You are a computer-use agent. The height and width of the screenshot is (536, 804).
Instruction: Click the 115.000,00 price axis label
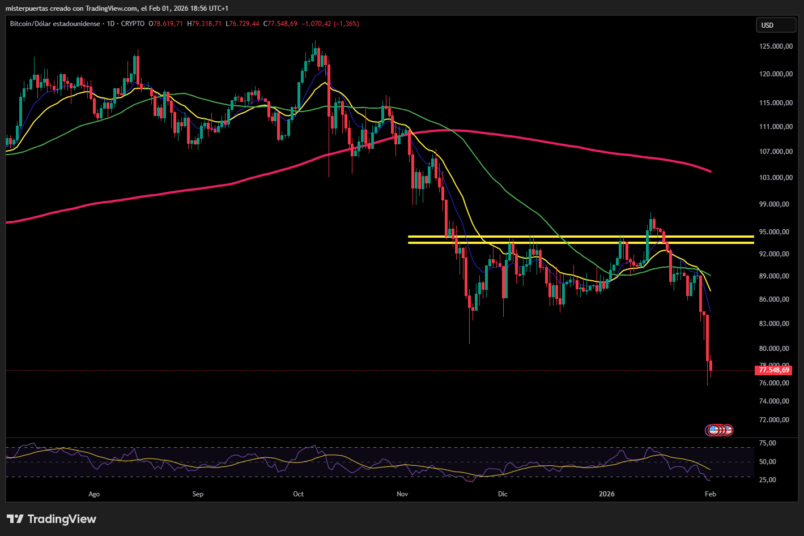point(776,103)
